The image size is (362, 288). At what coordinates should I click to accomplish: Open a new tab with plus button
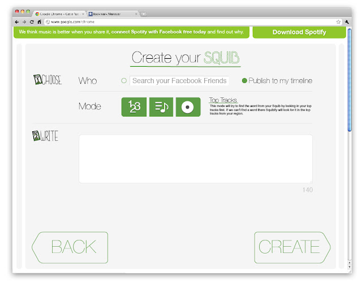pos(144,14)
